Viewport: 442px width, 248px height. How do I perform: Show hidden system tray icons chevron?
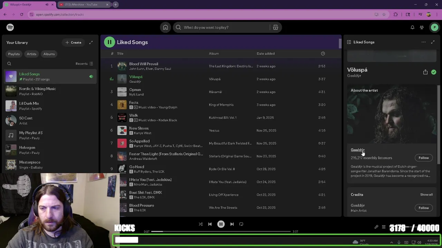391,242
